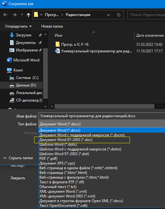Go up one folder level
The image size is (165, 209).
[28, 15]
